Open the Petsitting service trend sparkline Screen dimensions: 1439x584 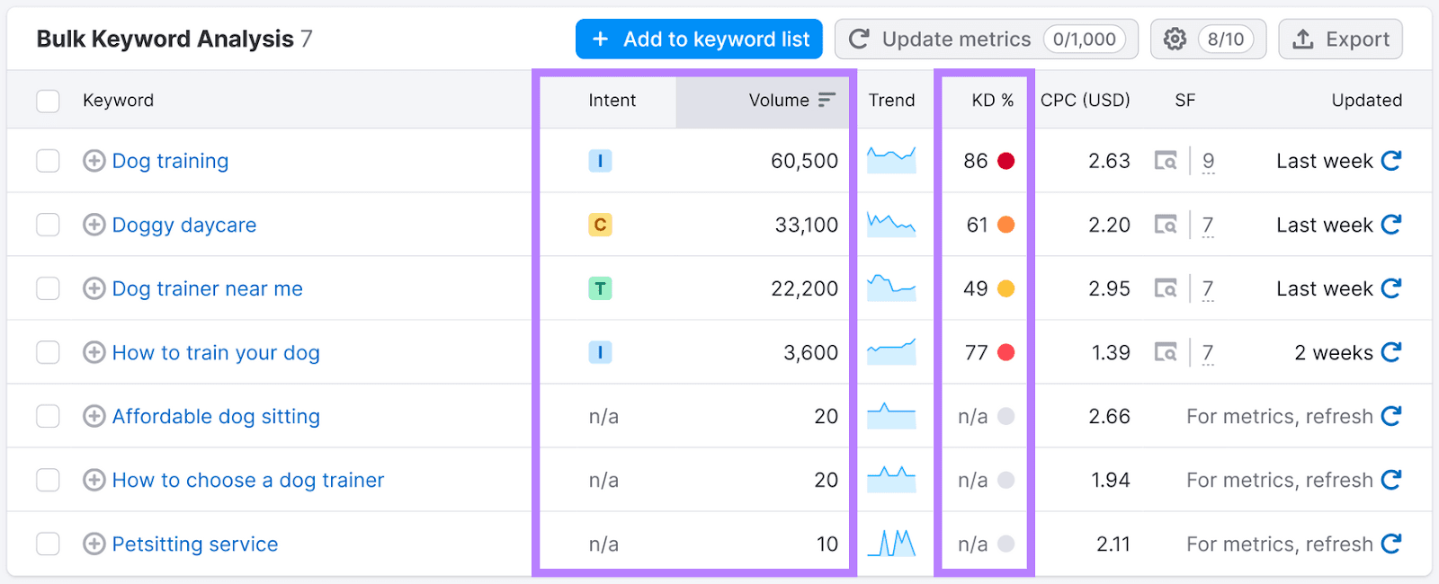click(x=891, y=543)
